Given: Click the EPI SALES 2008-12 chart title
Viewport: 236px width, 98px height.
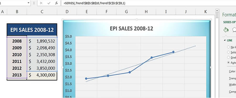Looking at the screenshot, I should (x=131, y=28).
